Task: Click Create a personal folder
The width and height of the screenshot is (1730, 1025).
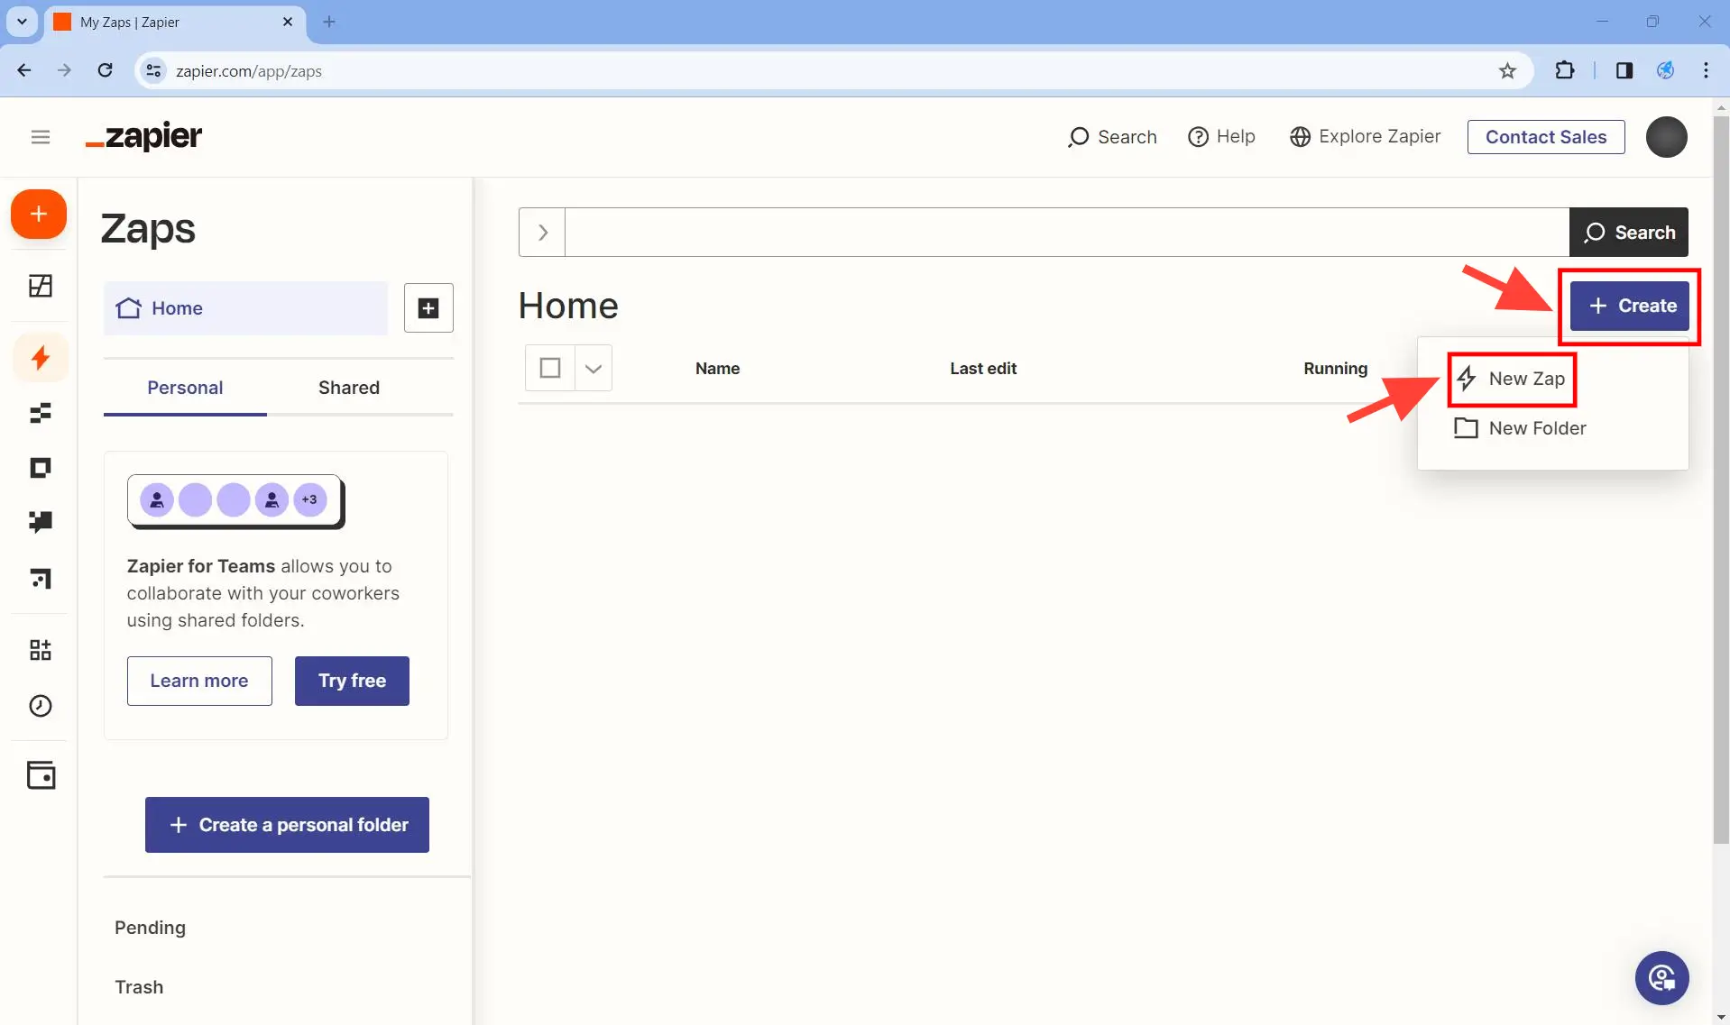Action: click(x=287, y=825)
